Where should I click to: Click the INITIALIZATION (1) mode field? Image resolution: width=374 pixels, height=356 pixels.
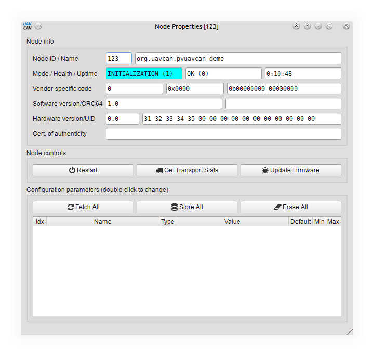144,73
